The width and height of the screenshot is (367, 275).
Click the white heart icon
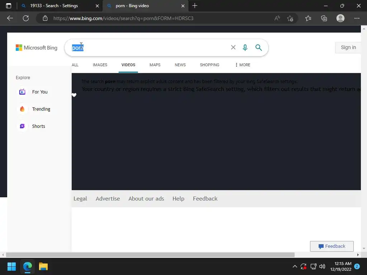coord(74,95)
